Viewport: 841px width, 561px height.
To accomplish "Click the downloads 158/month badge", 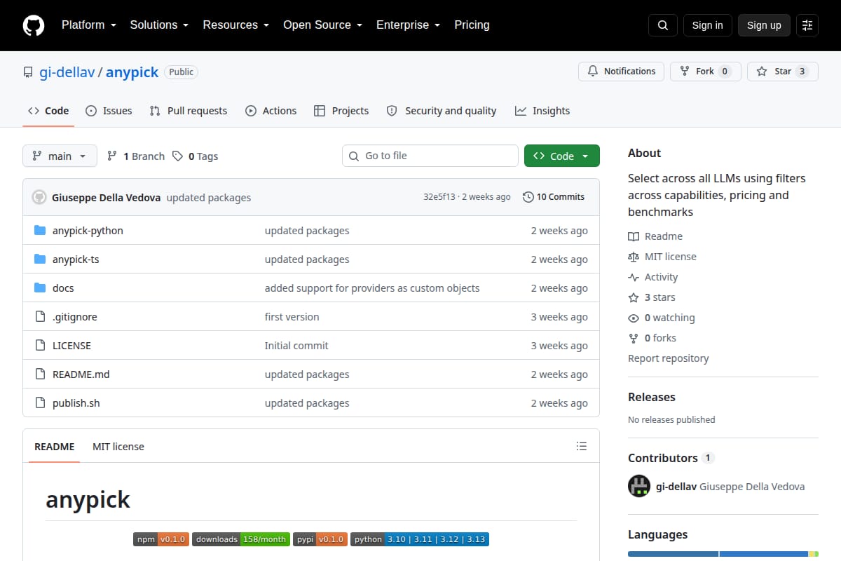I will tap(241, 539).
